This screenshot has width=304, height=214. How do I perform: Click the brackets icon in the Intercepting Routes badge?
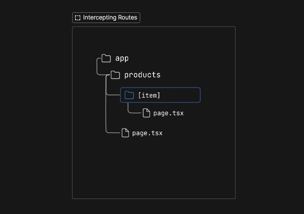(78, 17)
